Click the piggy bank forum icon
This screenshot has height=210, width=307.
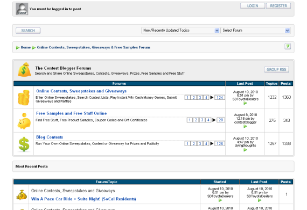pyautogui.click(x=24, y=121)
